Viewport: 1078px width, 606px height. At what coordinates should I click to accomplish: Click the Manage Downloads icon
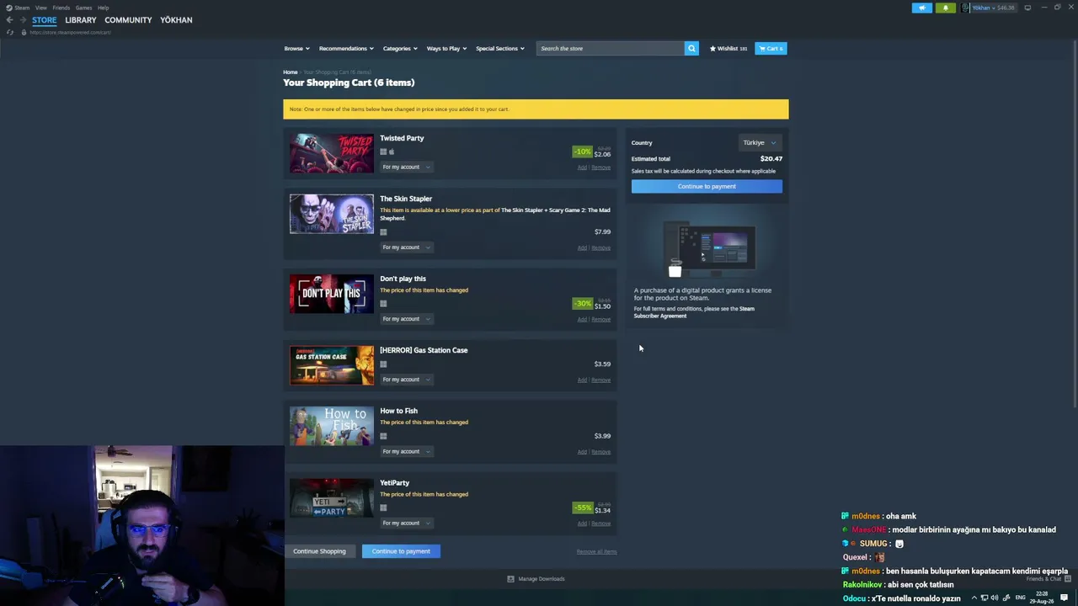[510, 579]
